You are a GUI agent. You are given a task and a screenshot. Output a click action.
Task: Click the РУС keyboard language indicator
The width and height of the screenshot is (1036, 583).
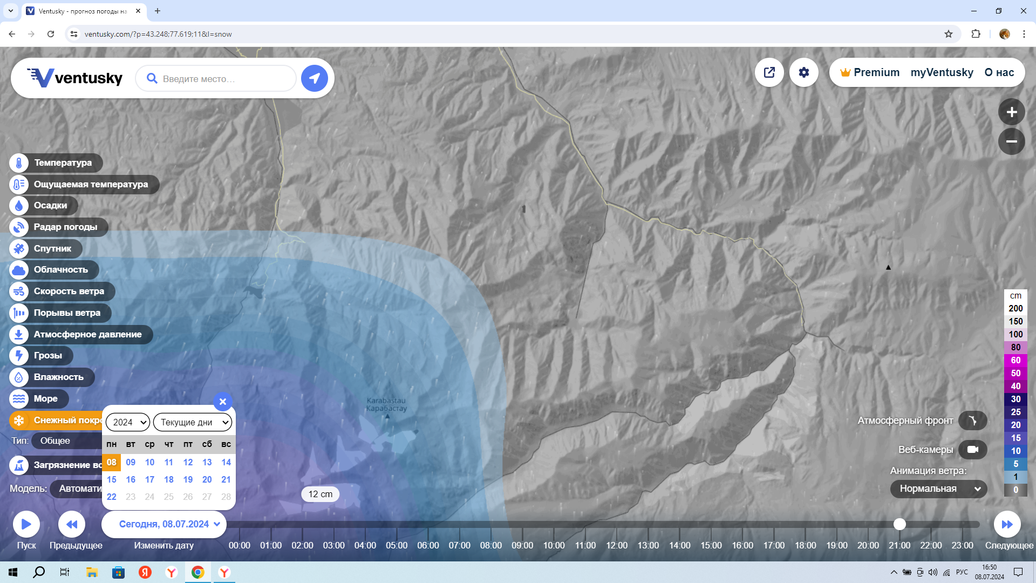tap(962, 572)
